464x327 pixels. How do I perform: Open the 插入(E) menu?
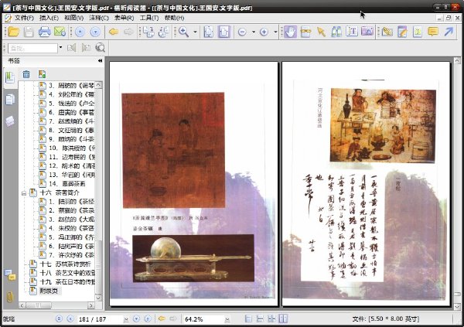coord(49,18)
